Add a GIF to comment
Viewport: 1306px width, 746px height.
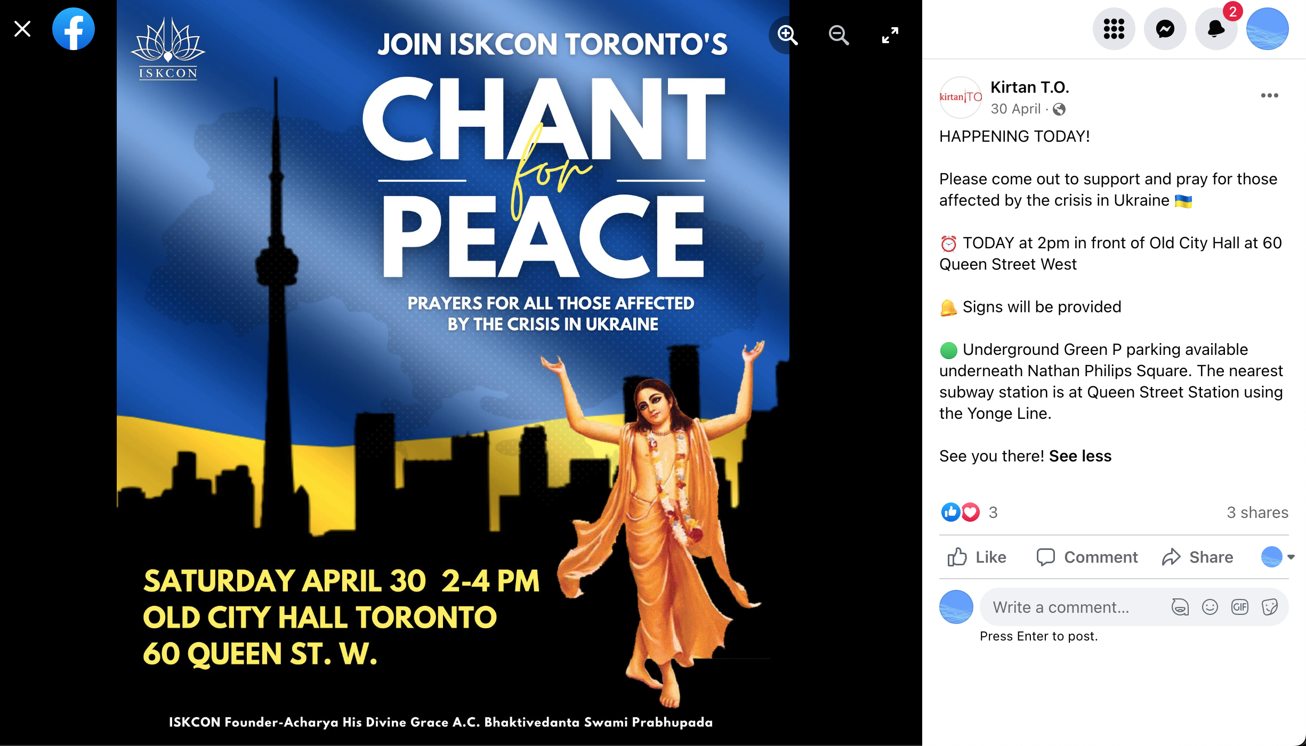1240,607
